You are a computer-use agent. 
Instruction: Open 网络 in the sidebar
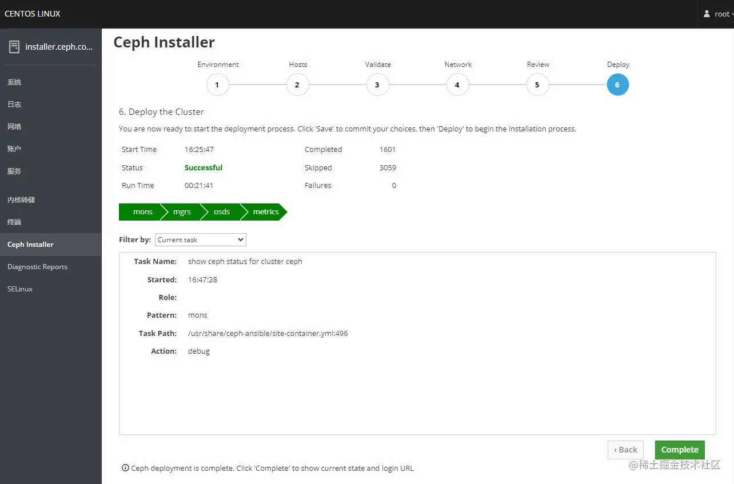(x=51, y=127)
